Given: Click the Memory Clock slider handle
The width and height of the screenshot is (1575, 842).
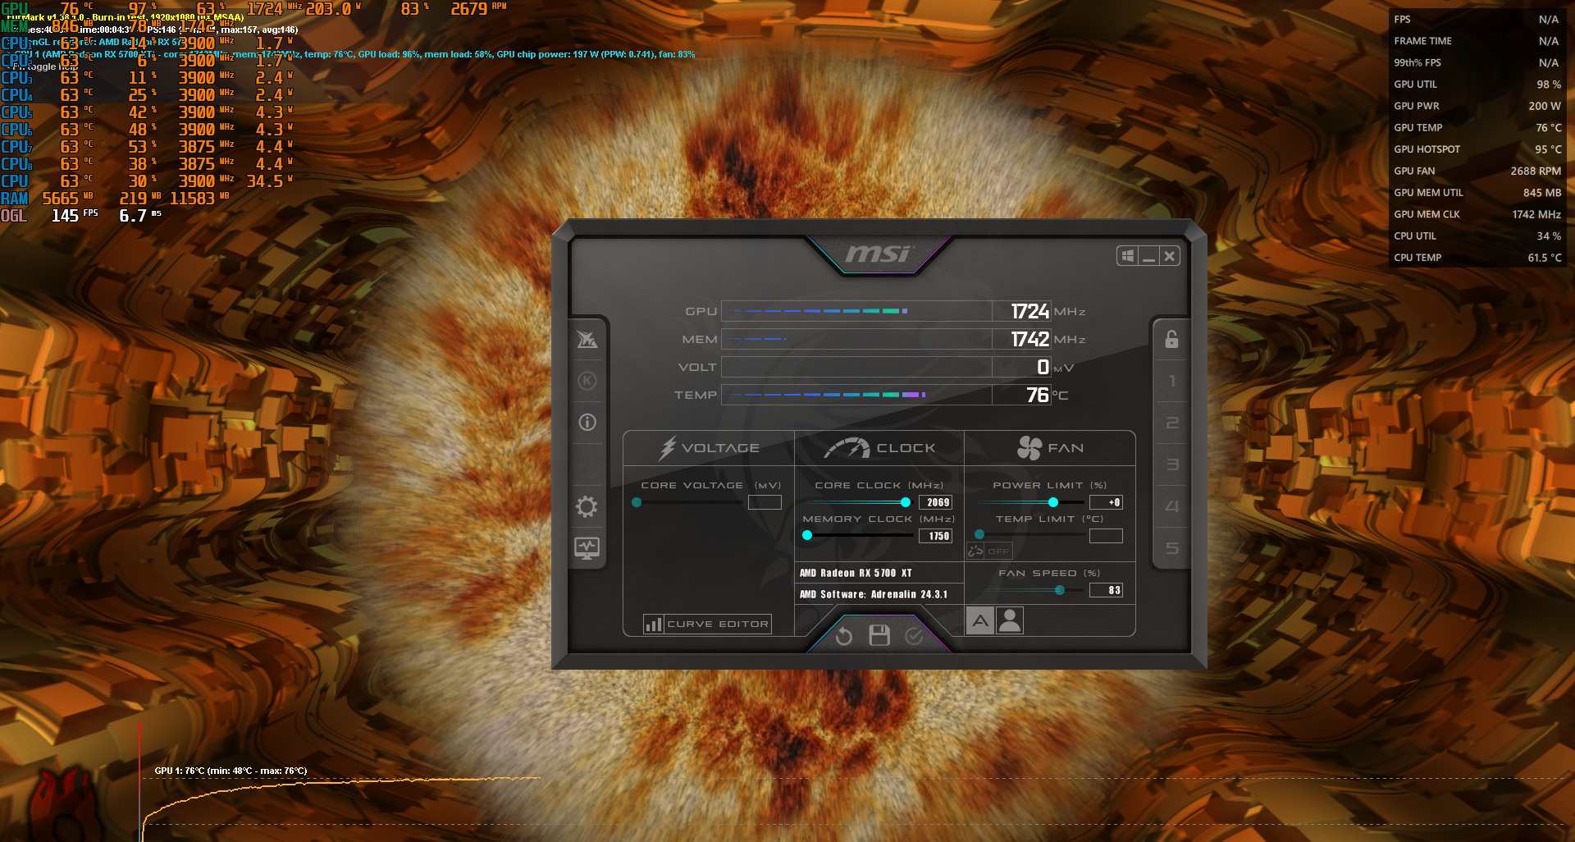Looking at the screenshot, I should tap(807, 535).
